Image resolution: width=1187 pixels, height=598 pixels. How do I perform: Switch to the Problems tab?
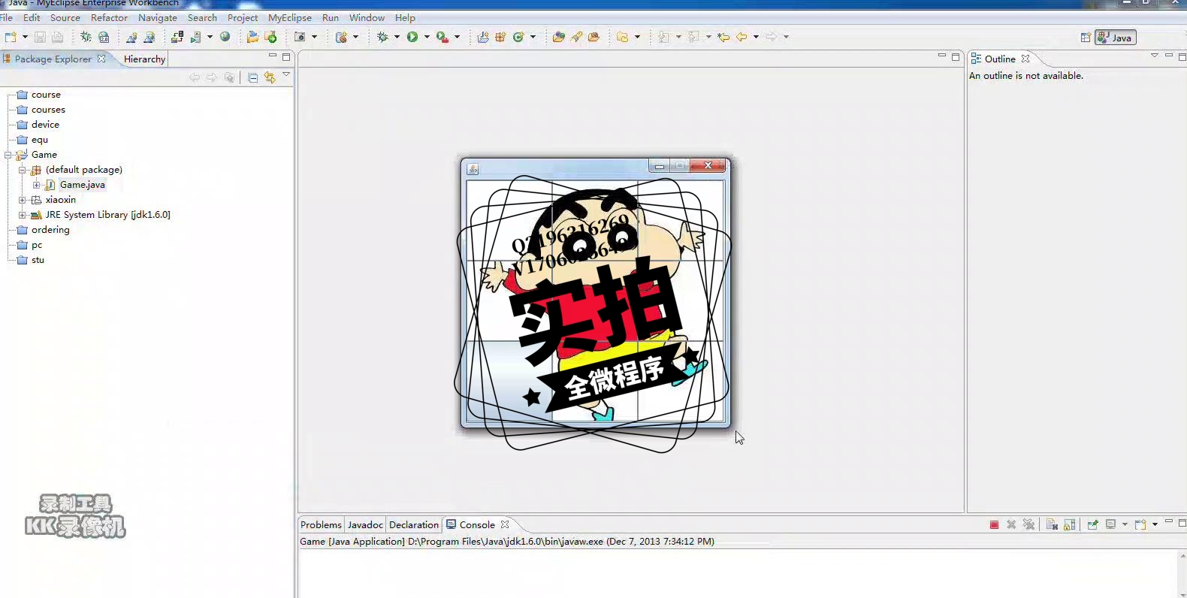[321, 524]
